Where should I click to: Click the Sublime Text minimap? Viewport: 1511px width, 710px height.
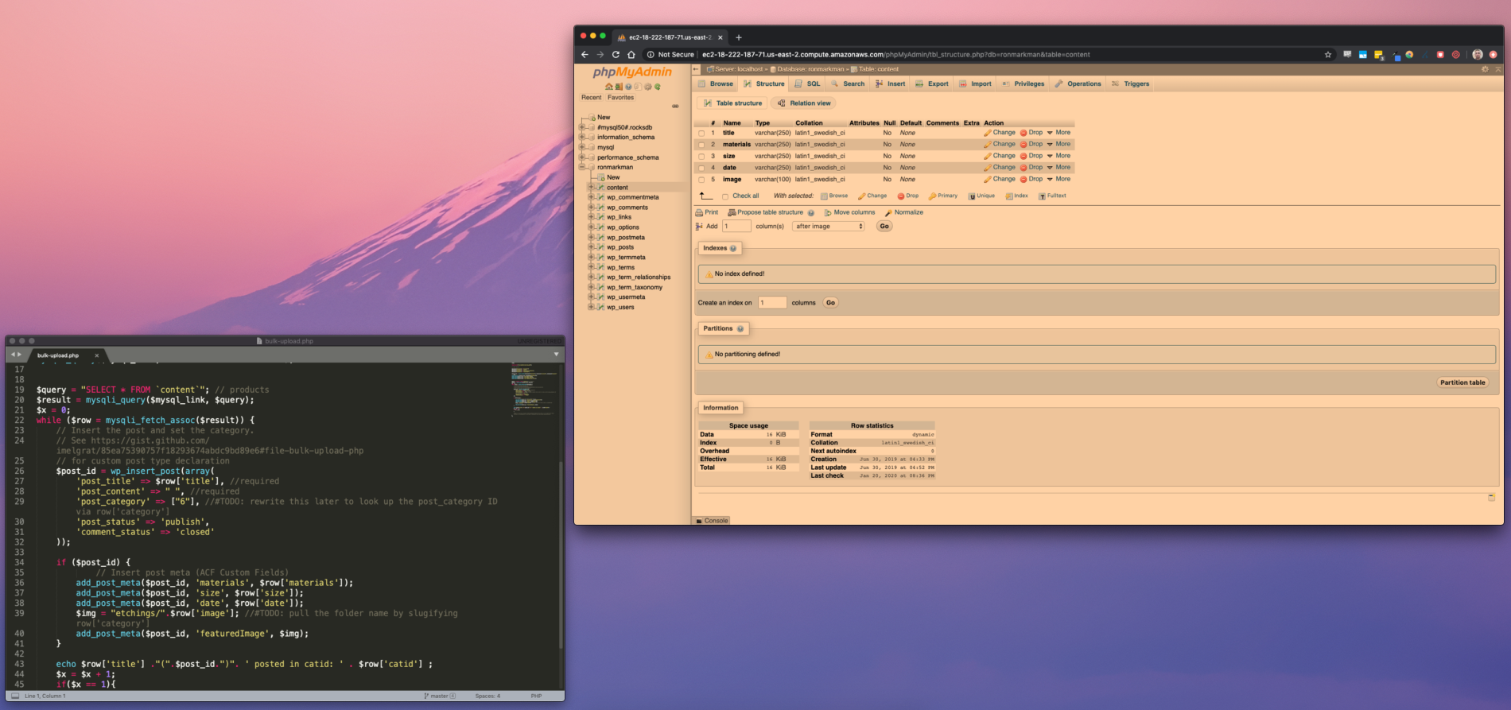[534, 390]
